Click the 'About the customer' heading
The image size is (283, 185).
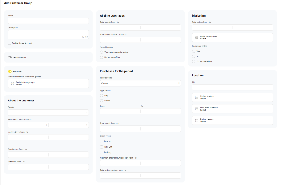21,101
